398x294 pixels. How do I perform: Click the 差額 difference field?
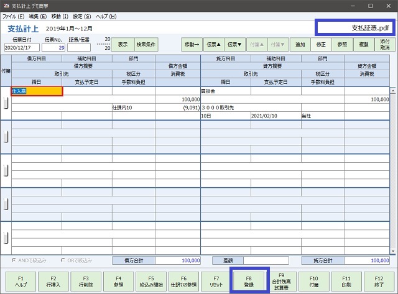pyautogui.click(x=266, y=260)
